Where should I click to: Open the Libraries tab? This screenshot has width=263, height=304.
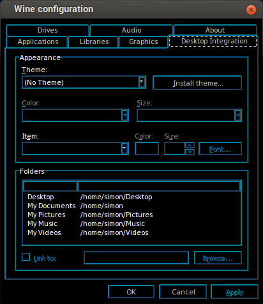tap(94, 42)
